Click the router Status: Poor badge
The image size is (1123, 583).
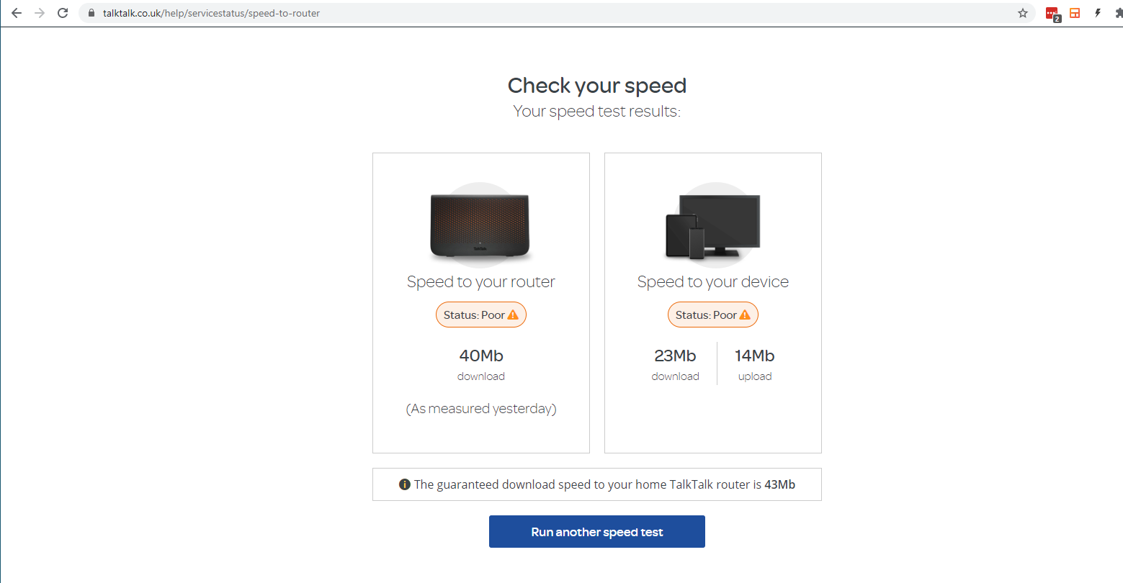pos(480,314)
